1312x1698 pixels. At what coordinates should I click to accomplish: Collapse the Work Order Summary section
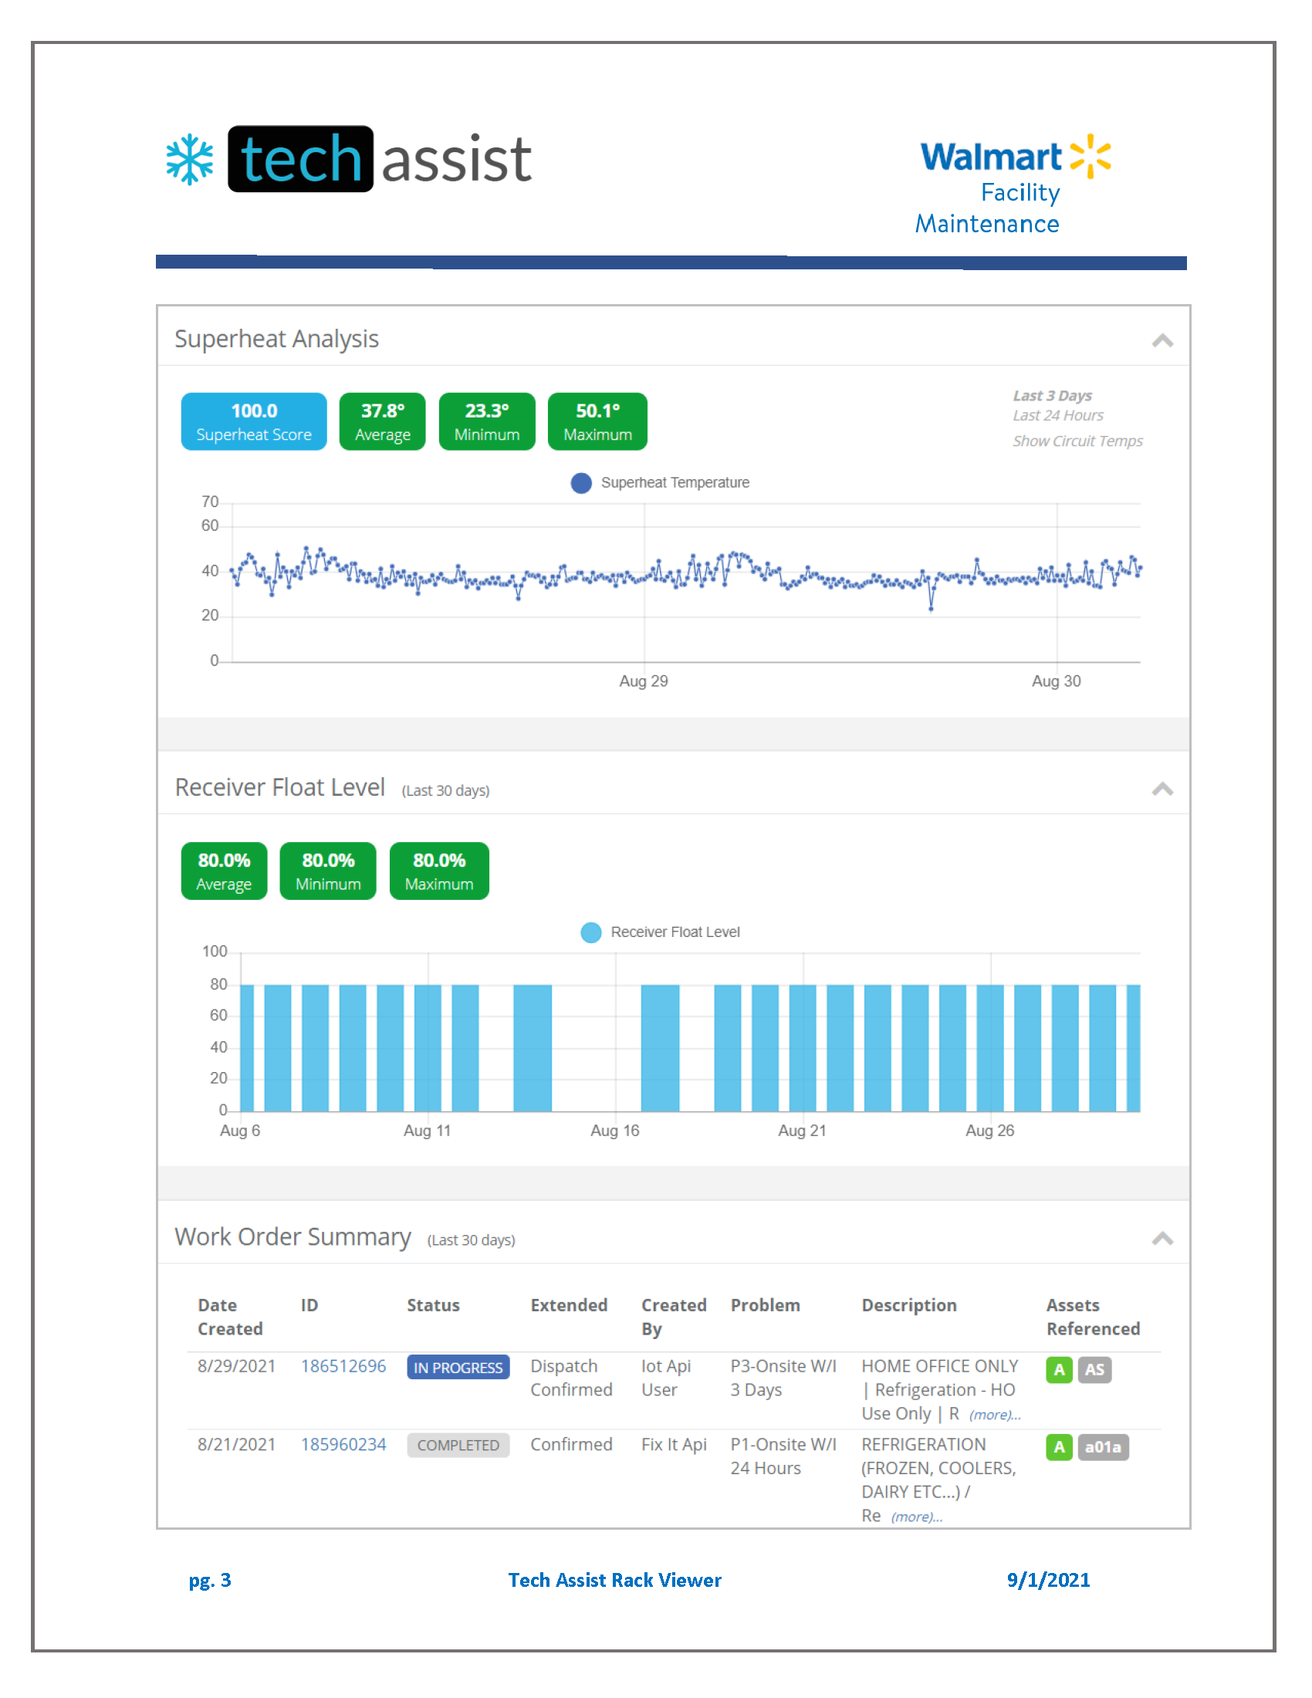(1162, 1238)
